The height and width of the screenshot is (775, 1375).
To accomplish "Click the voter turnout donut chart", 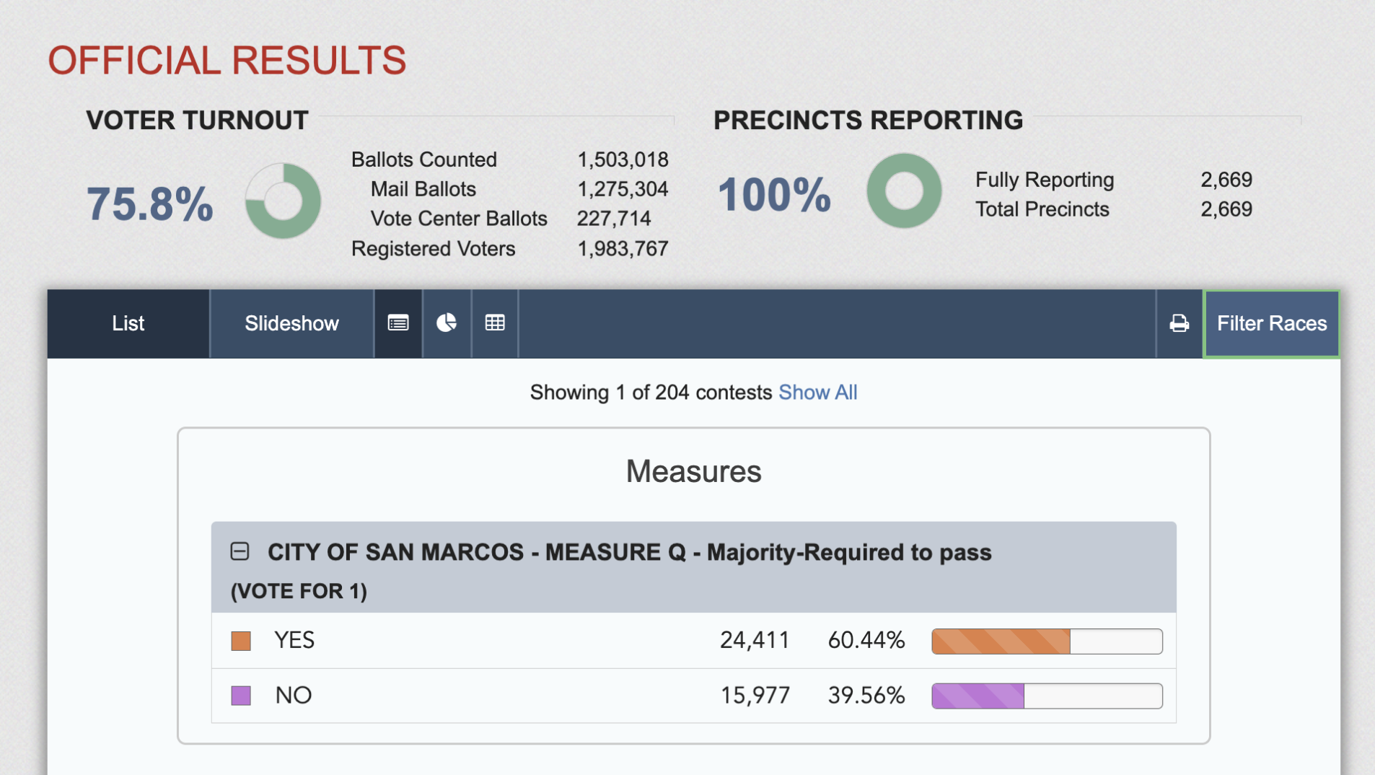I will (x=283, y=201).
